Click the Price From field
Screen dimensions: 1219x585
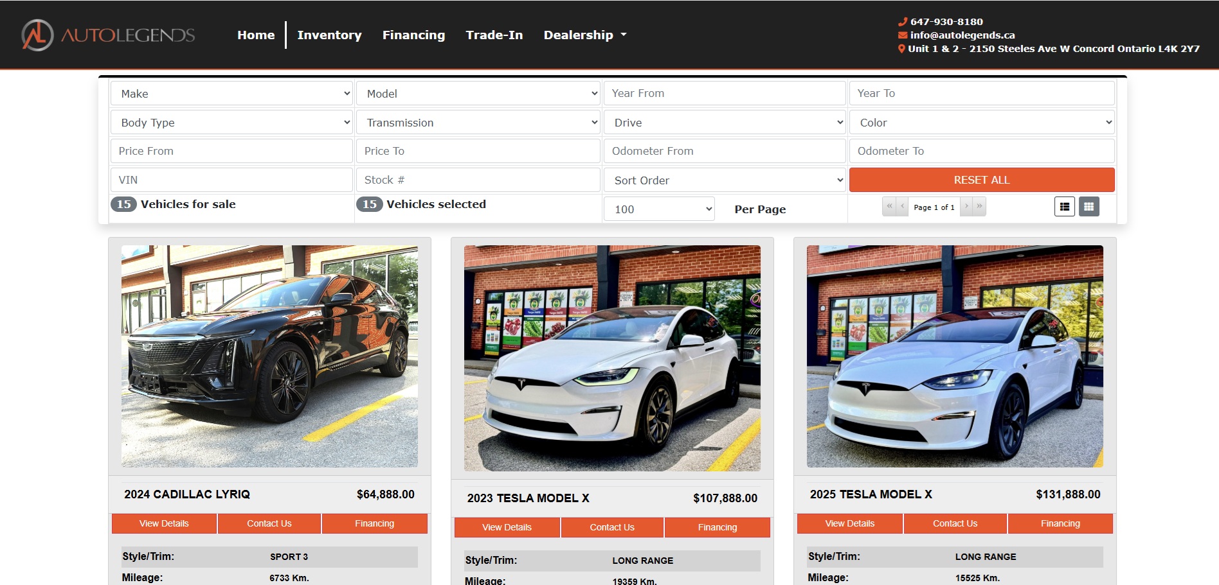coord(231,151)
